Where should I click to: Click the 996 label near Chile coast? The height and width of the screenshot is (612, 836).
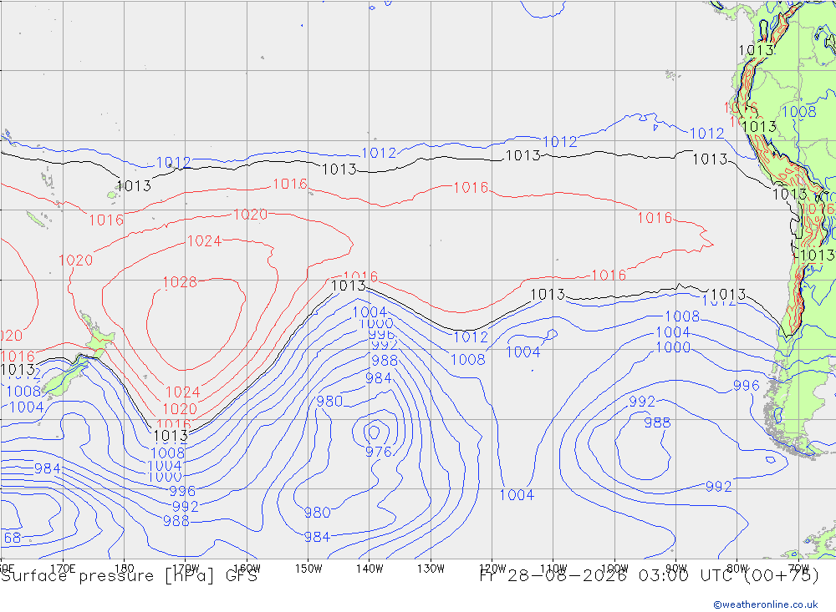747,386
